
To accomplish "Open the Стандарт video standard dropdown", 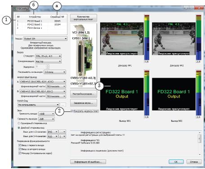I will click(x=48, y=56).
